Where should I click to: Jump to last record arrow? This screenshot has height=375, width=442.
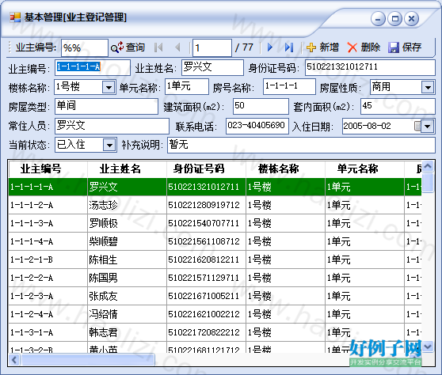tap(289, 47)
